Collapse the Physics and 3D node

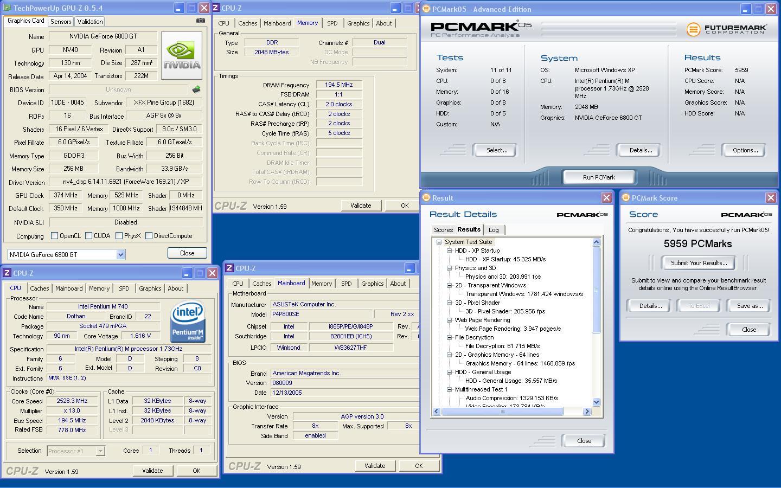449,268
